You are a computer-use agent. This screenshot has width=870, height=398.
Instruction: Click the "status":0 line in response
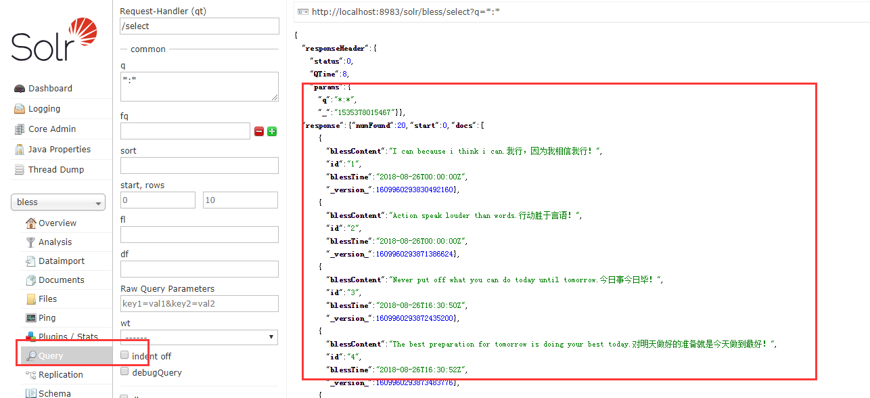coord(331,61)
